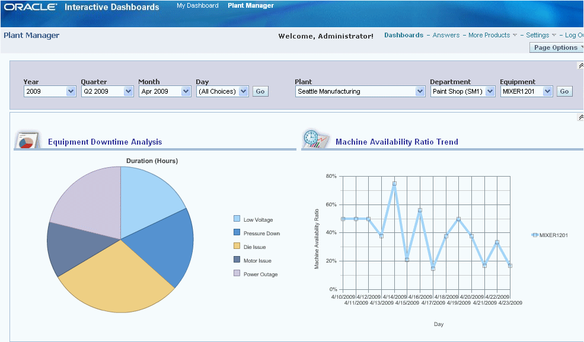The image size is (584, 342).
Task: Click the Equipment Downtime Analysis title
Action: point(105,142)
